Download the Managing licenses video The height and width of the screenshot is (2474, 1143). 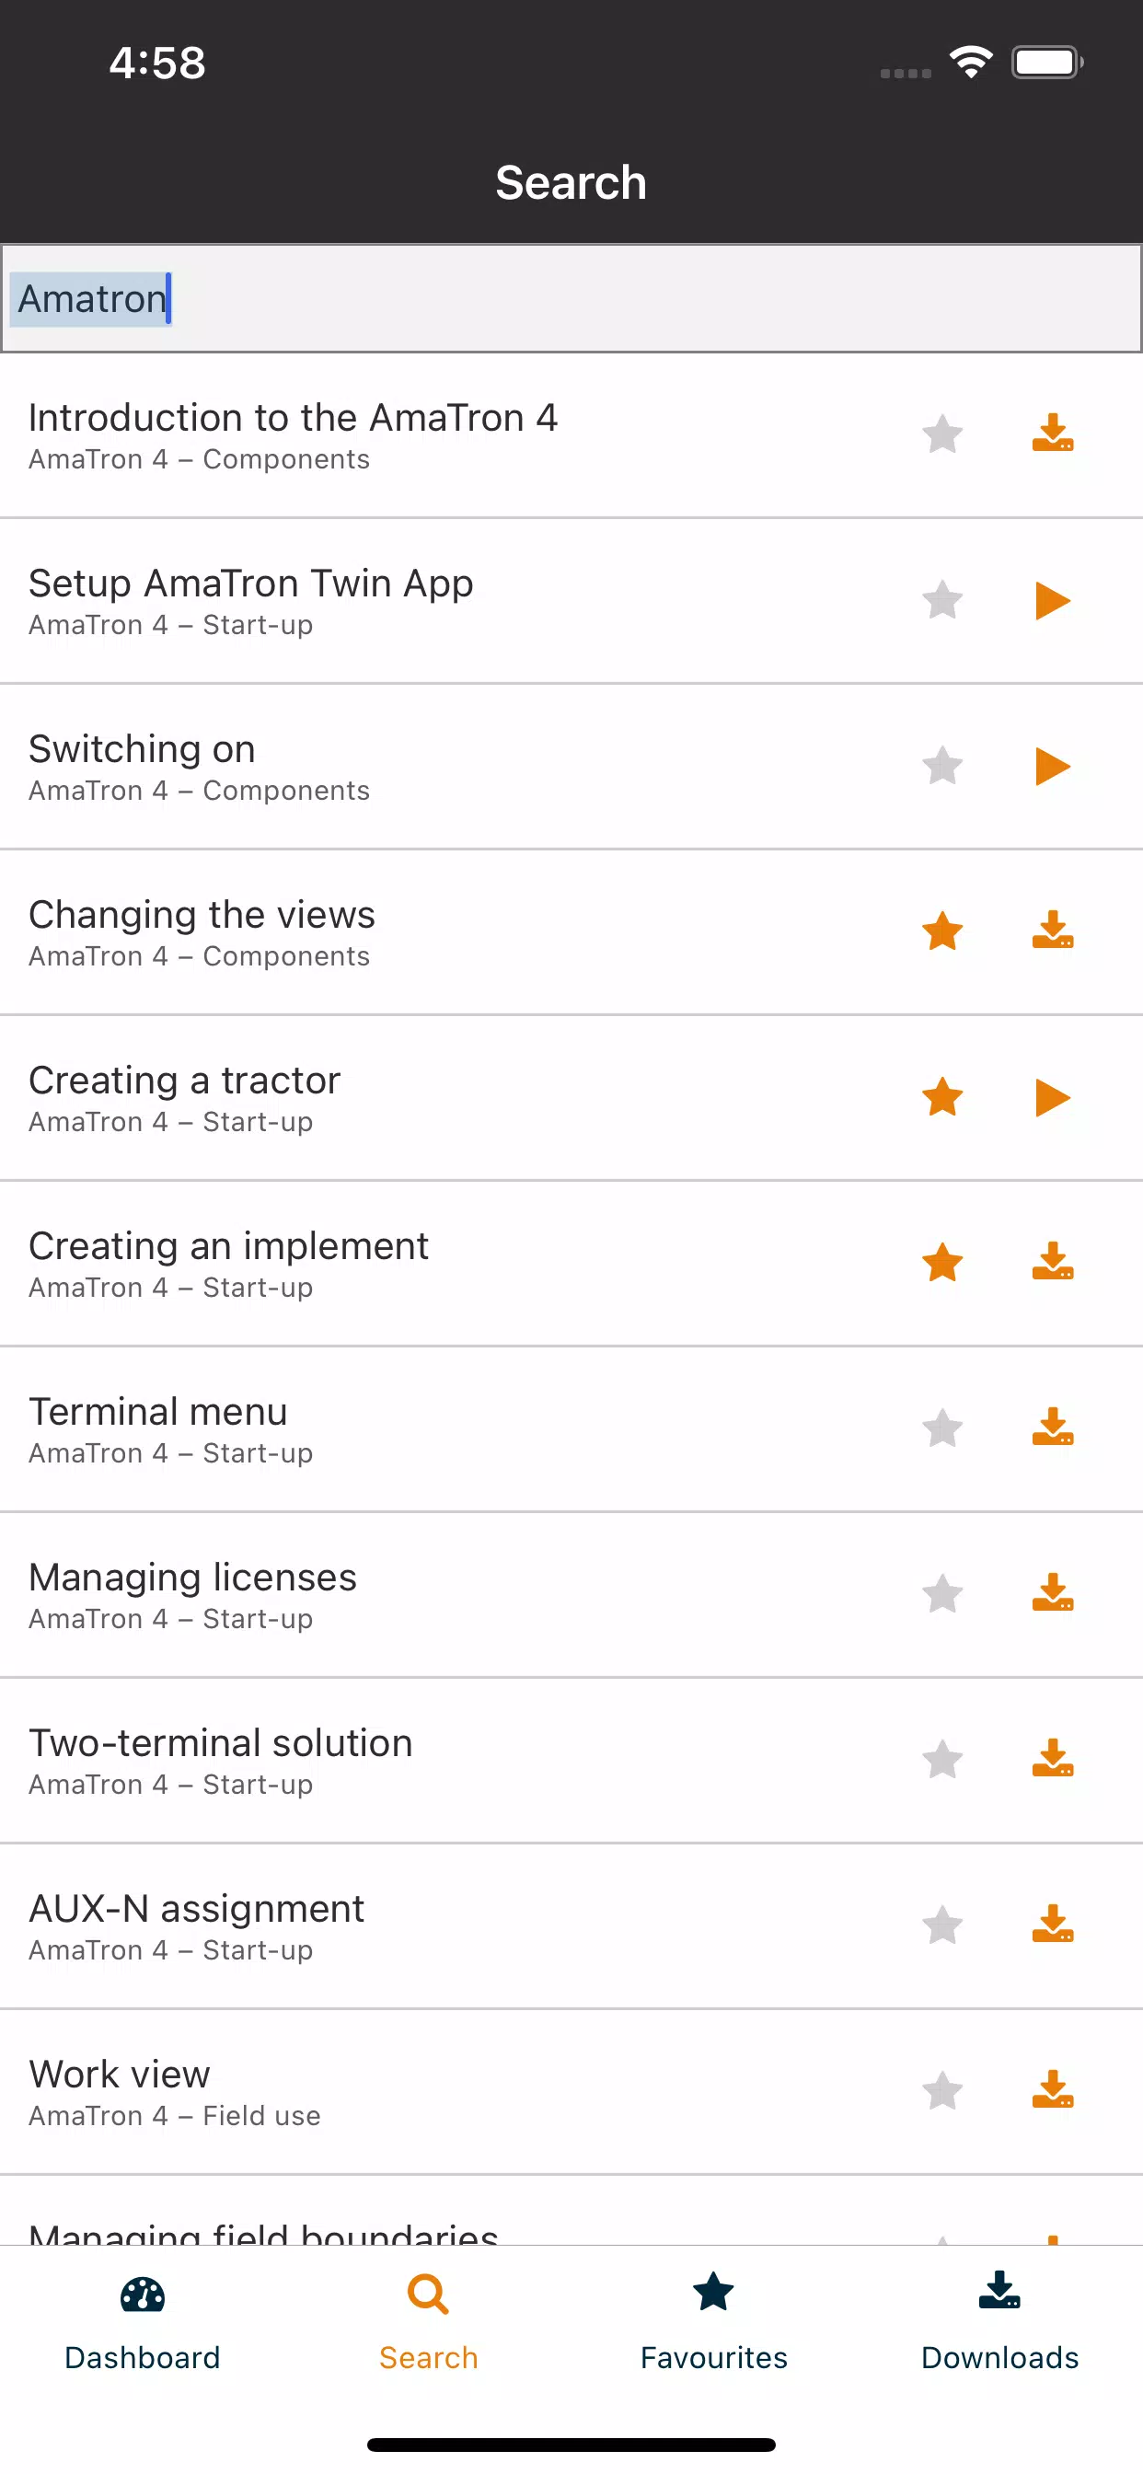[1053, 1594]
